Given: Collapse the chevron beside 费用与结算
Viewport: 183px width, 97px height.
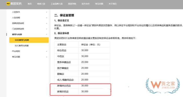Looking at the screenshot, I should [x=47, y=34].
